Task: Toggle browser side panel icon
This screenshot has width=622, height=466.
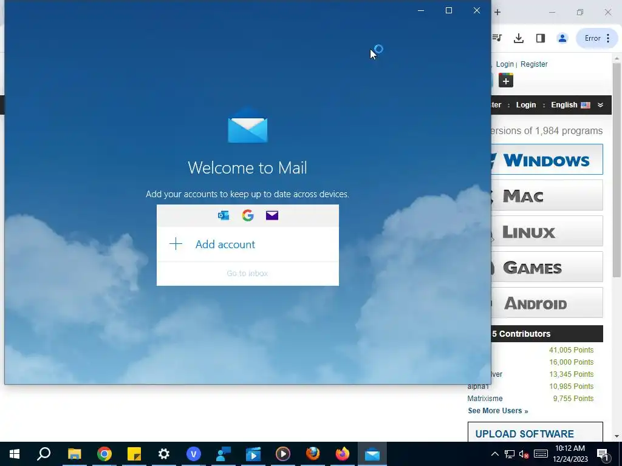Action: pos(540,38)
